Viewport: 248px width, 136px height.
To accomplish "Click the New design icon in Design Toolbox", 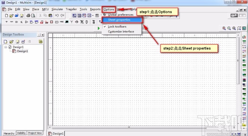I will click(x=5, y=41).
